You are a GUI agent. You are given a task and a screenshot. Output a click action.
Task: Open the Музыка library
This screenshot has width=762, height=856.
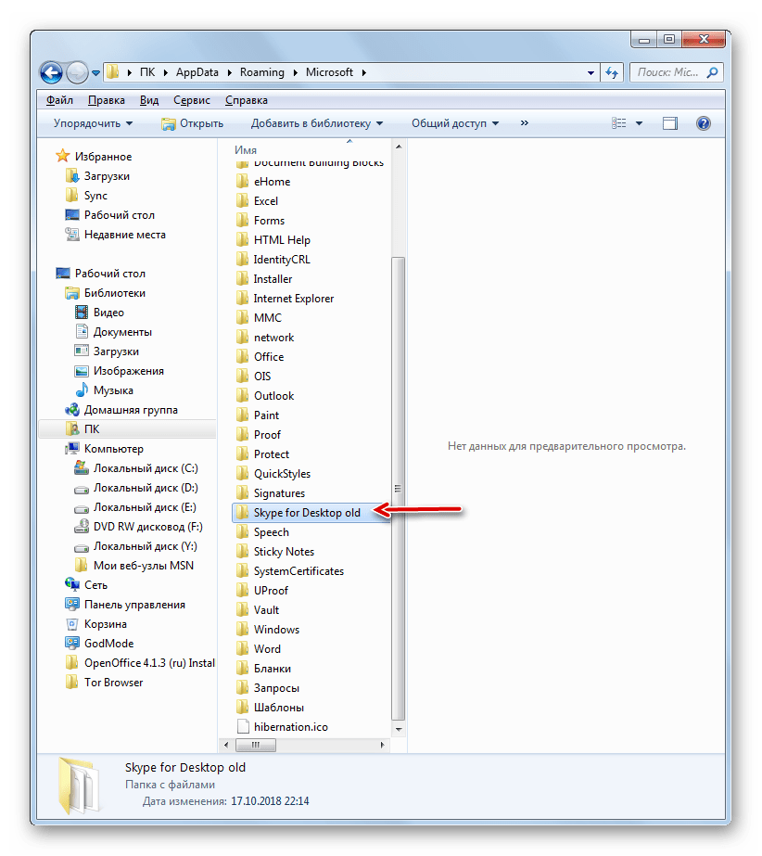[x=104, y=390]
